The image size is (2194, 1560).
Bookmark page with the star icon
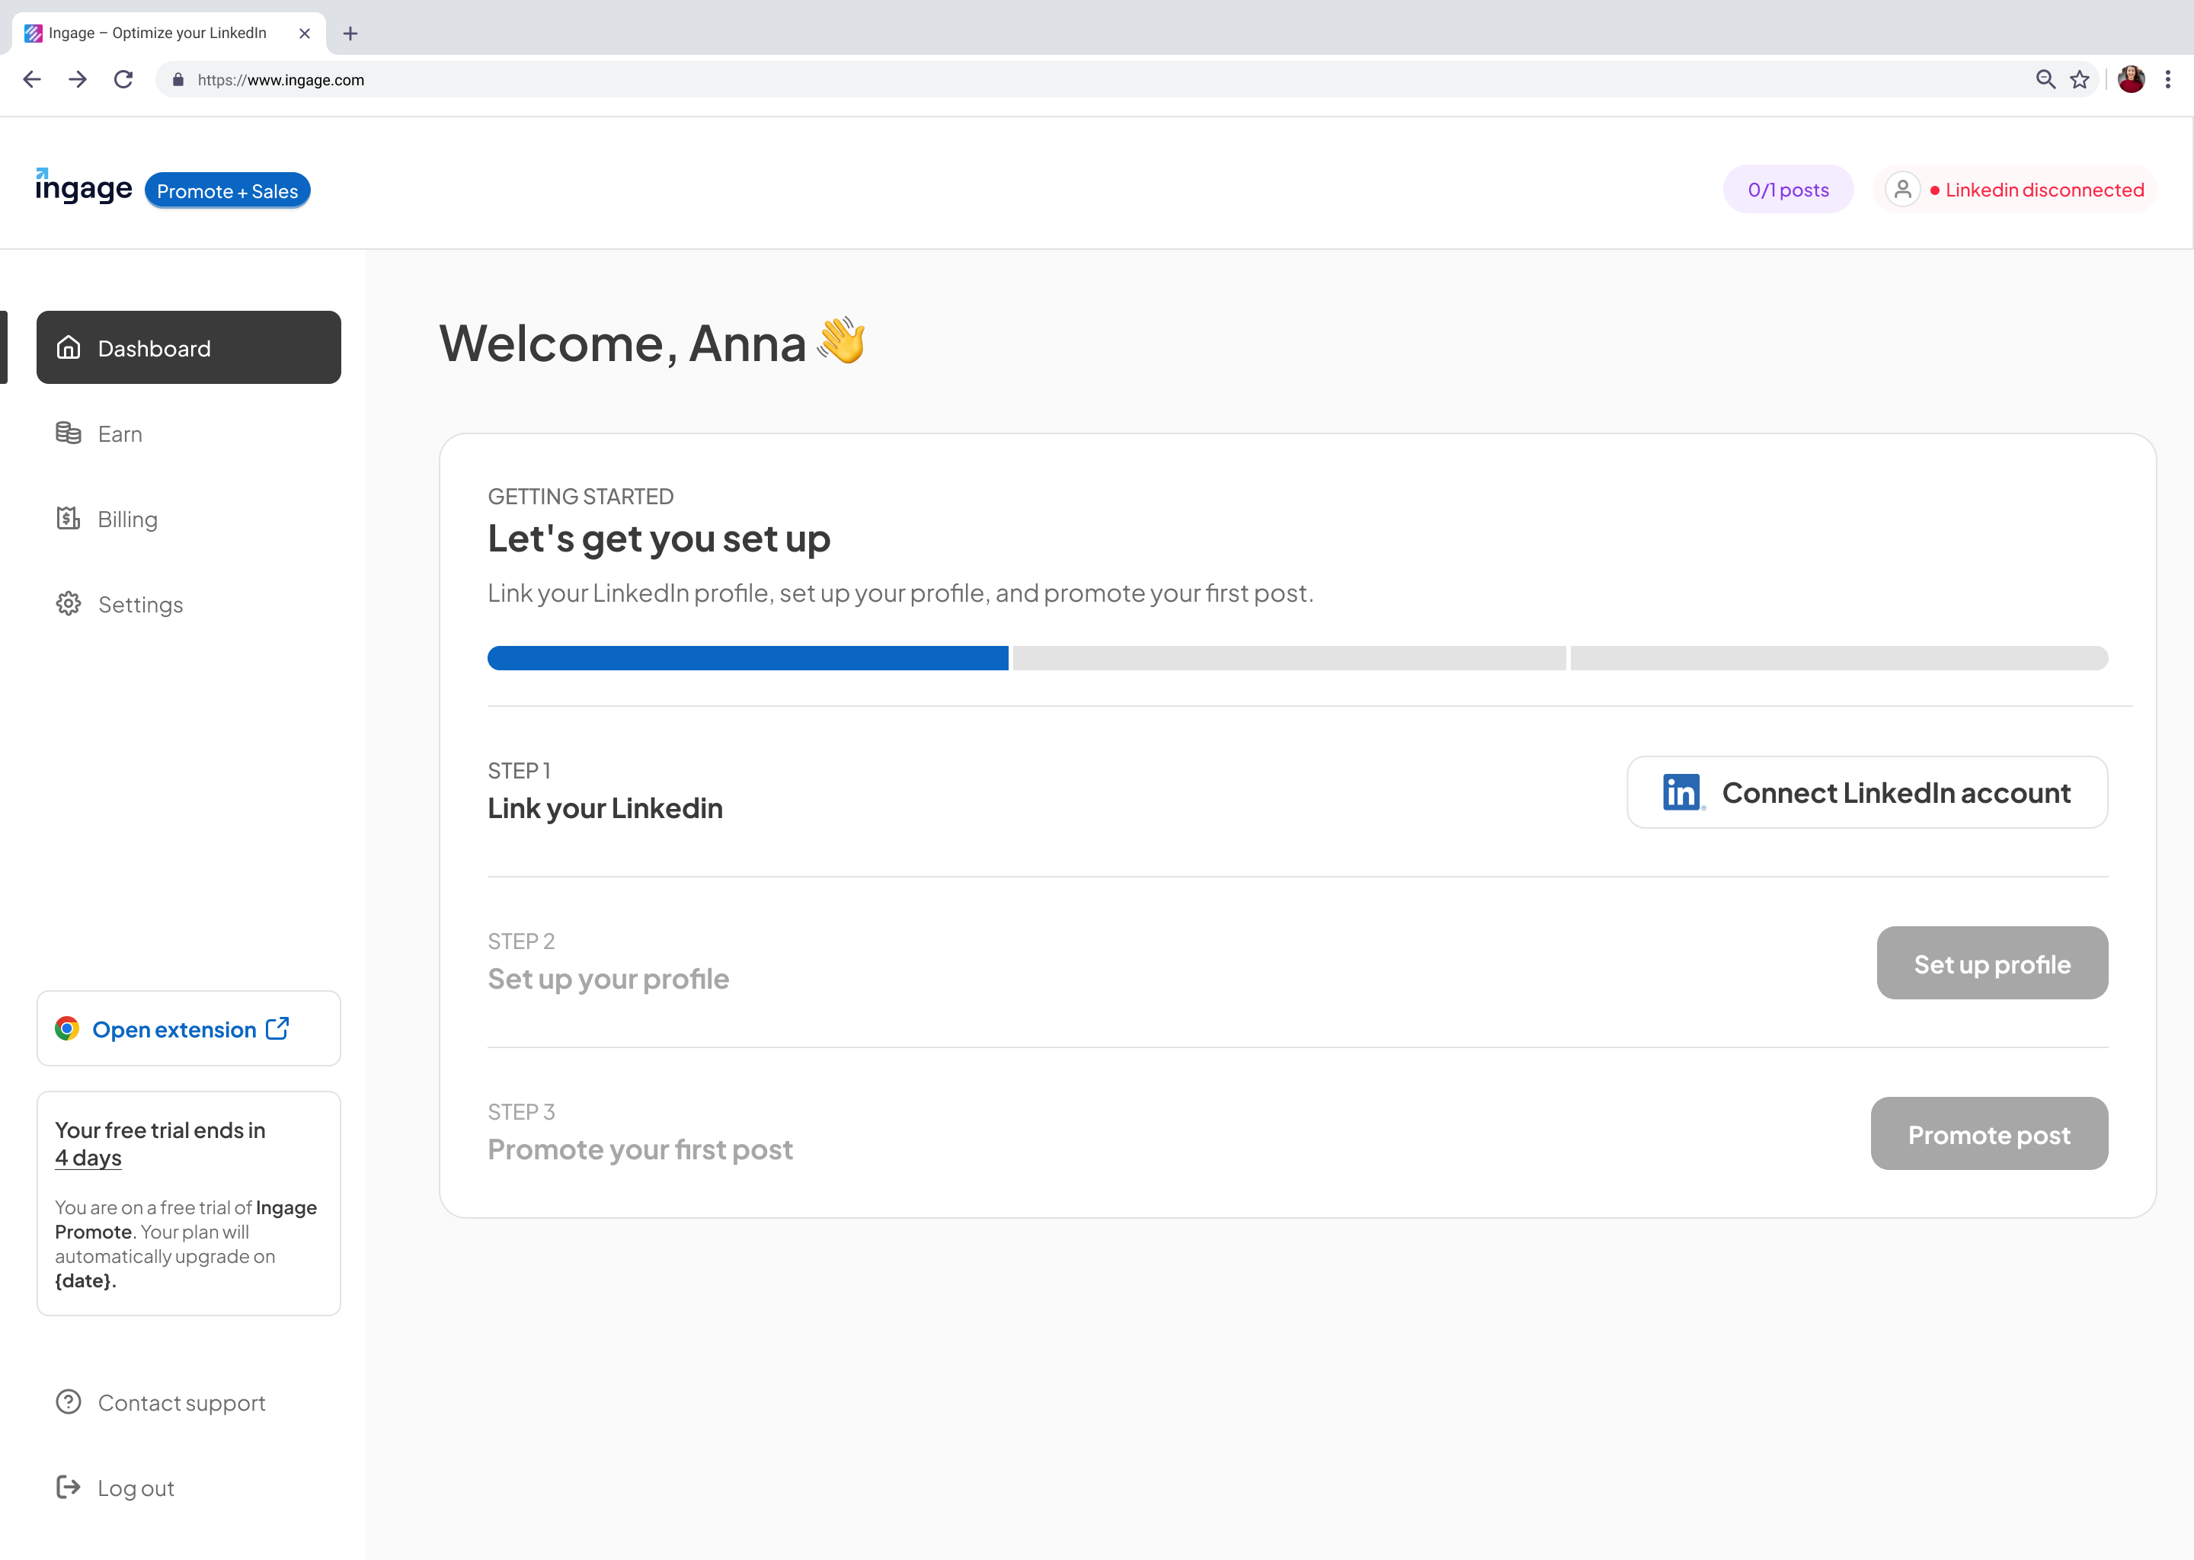[x=2080, y=80]
